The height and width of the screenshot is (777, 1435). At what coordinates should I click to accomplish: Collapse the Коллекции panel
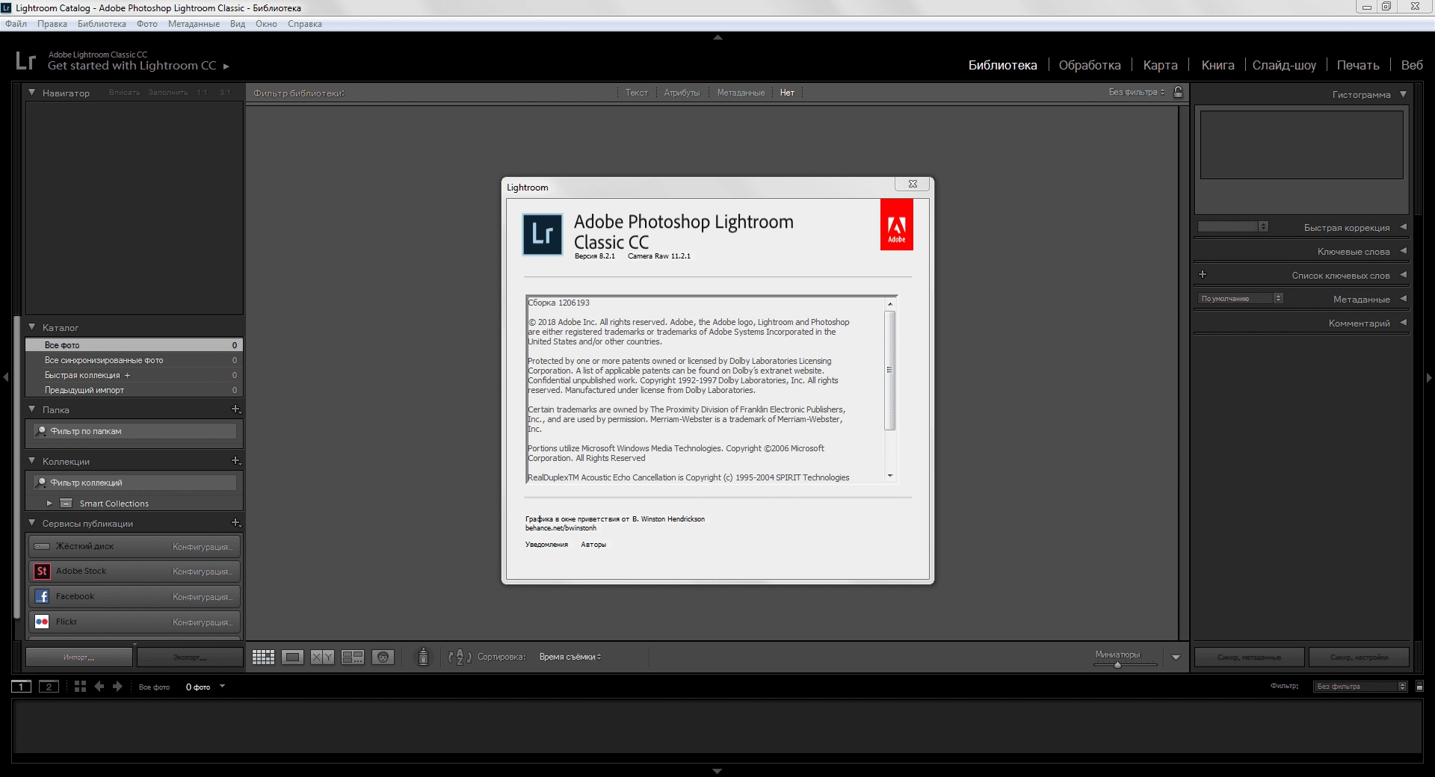click(32, 461)
